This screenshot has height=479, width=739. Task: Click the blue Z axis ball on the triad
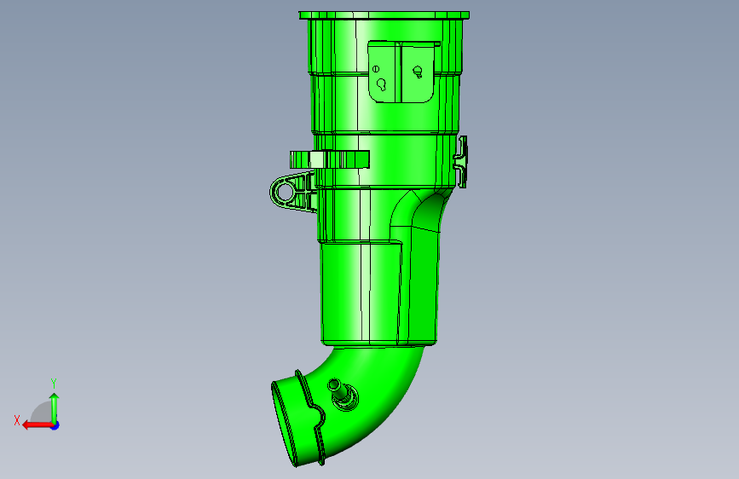(55, 425)
